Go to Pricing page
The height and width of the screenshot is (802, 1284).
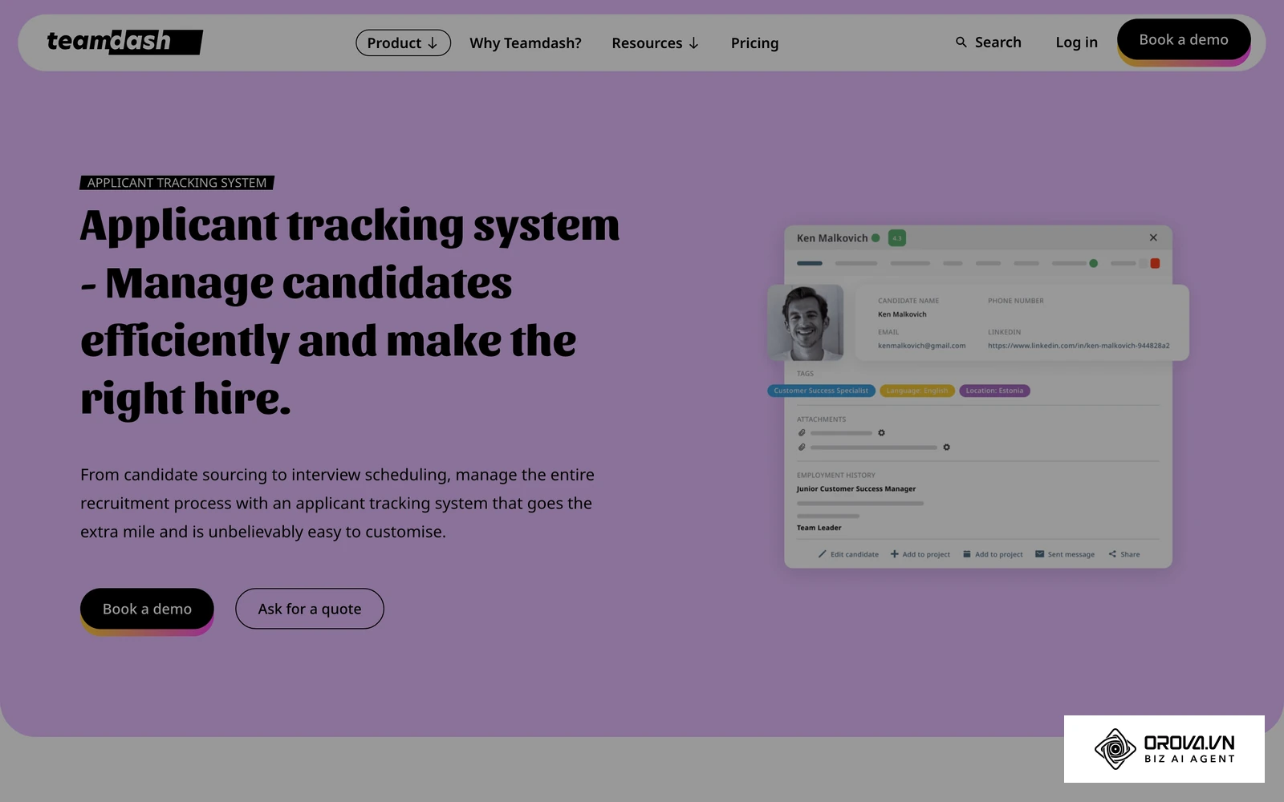[754, 43]
